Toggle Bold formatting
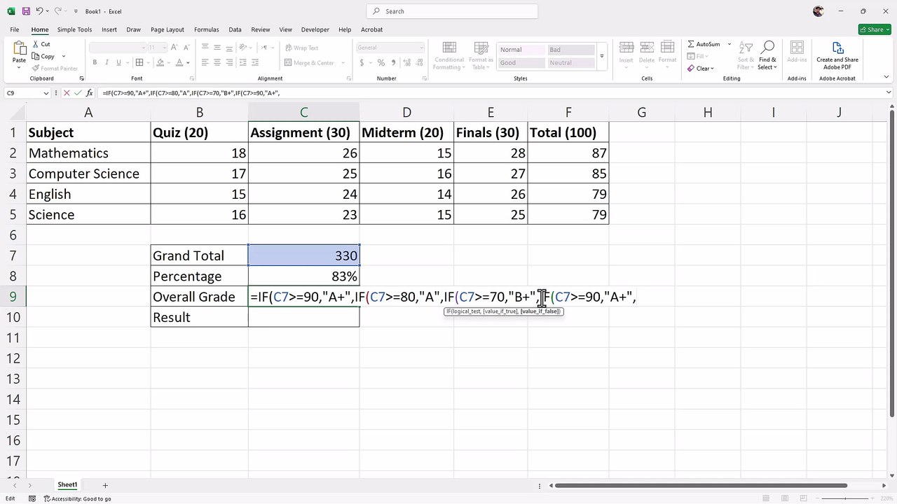This screenshot has height=504, width=897. coord(95,62)
